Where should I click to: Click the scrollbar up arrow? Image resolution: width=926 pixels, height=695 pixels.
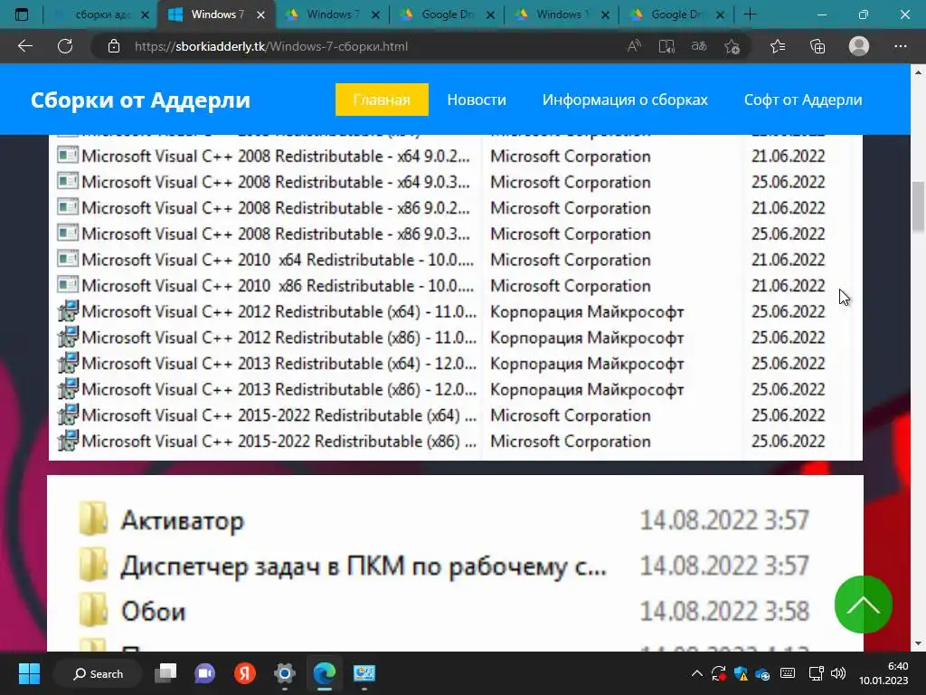[x=918, y=71]
